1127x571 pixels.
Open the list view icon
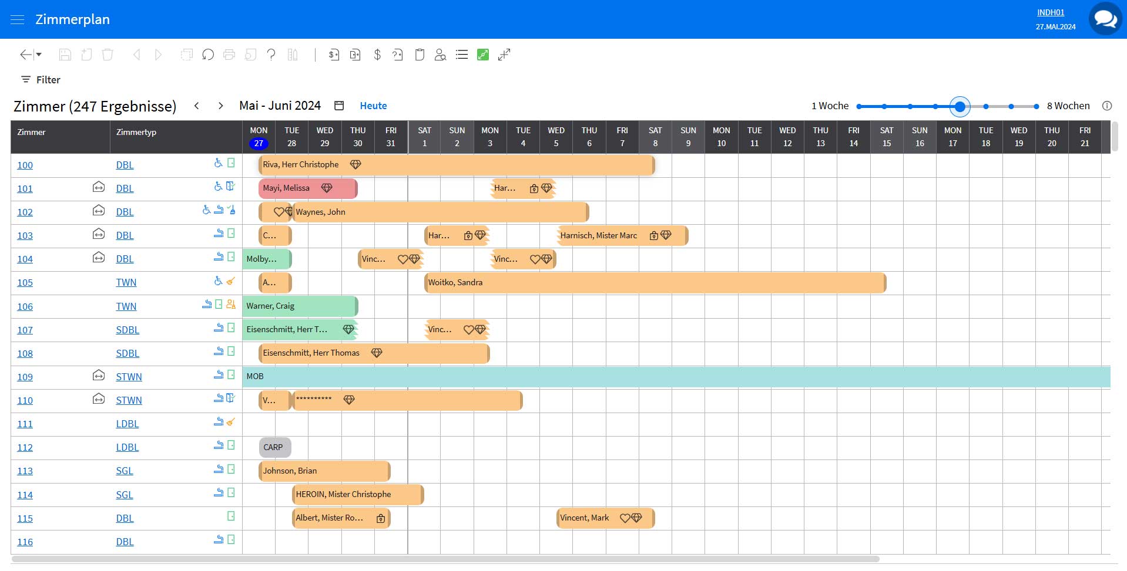(x=462, y=55)
